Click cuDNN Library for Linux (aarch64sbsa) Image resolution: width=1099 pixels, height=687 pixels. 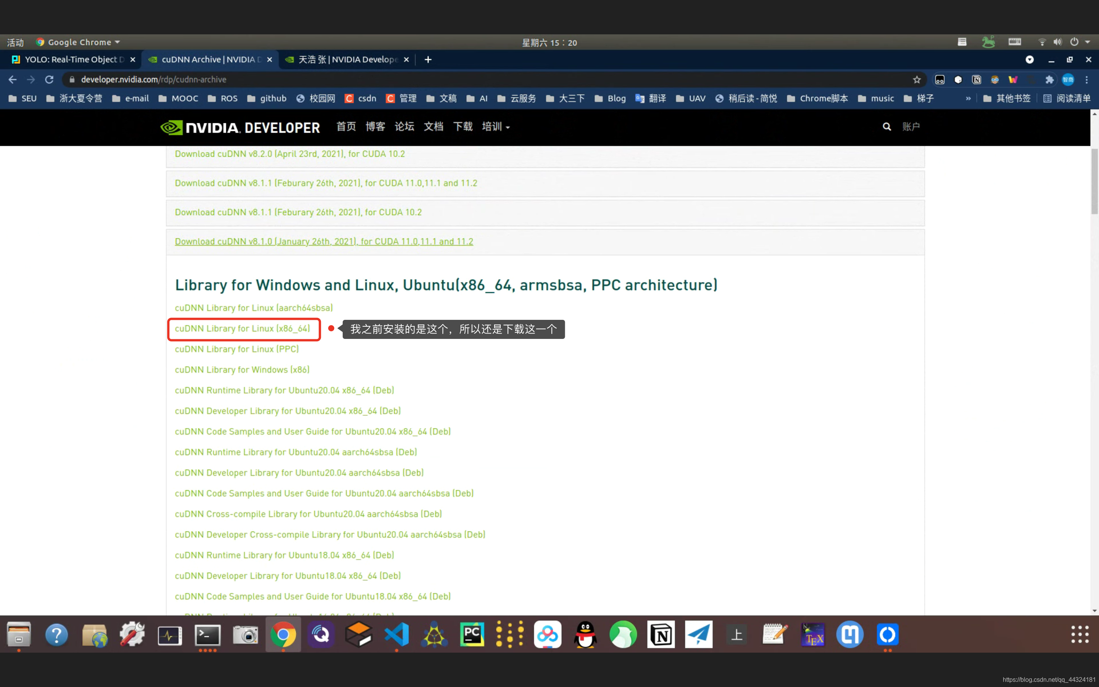pyautogui.click(x=254, y=308)
